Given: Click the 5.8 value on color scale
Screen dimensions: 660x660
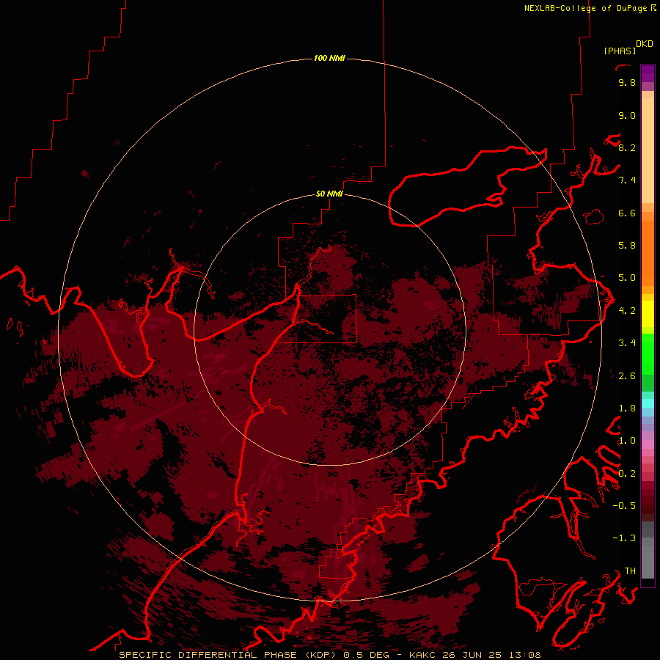Looking at the screenshot, I should point(627,246).
